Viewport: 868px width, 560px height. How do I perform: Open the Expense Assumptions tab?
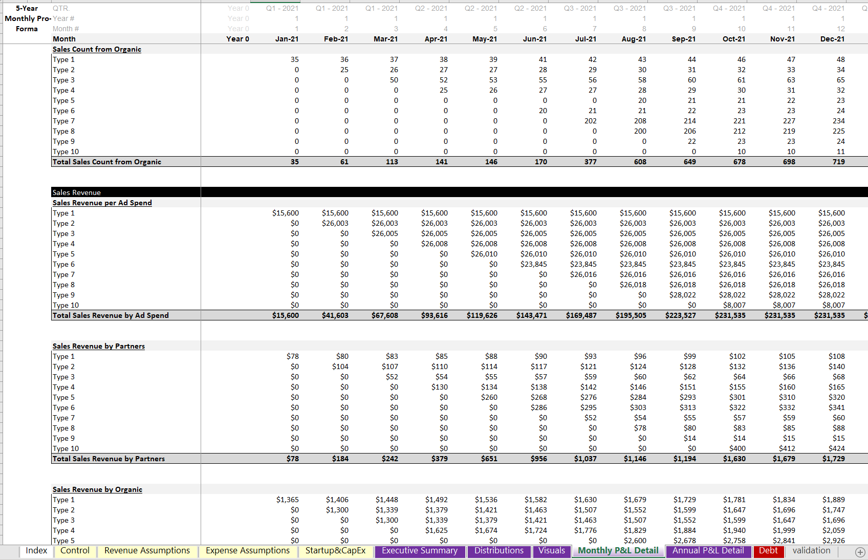pyautogui.click(x=248, y=551)
